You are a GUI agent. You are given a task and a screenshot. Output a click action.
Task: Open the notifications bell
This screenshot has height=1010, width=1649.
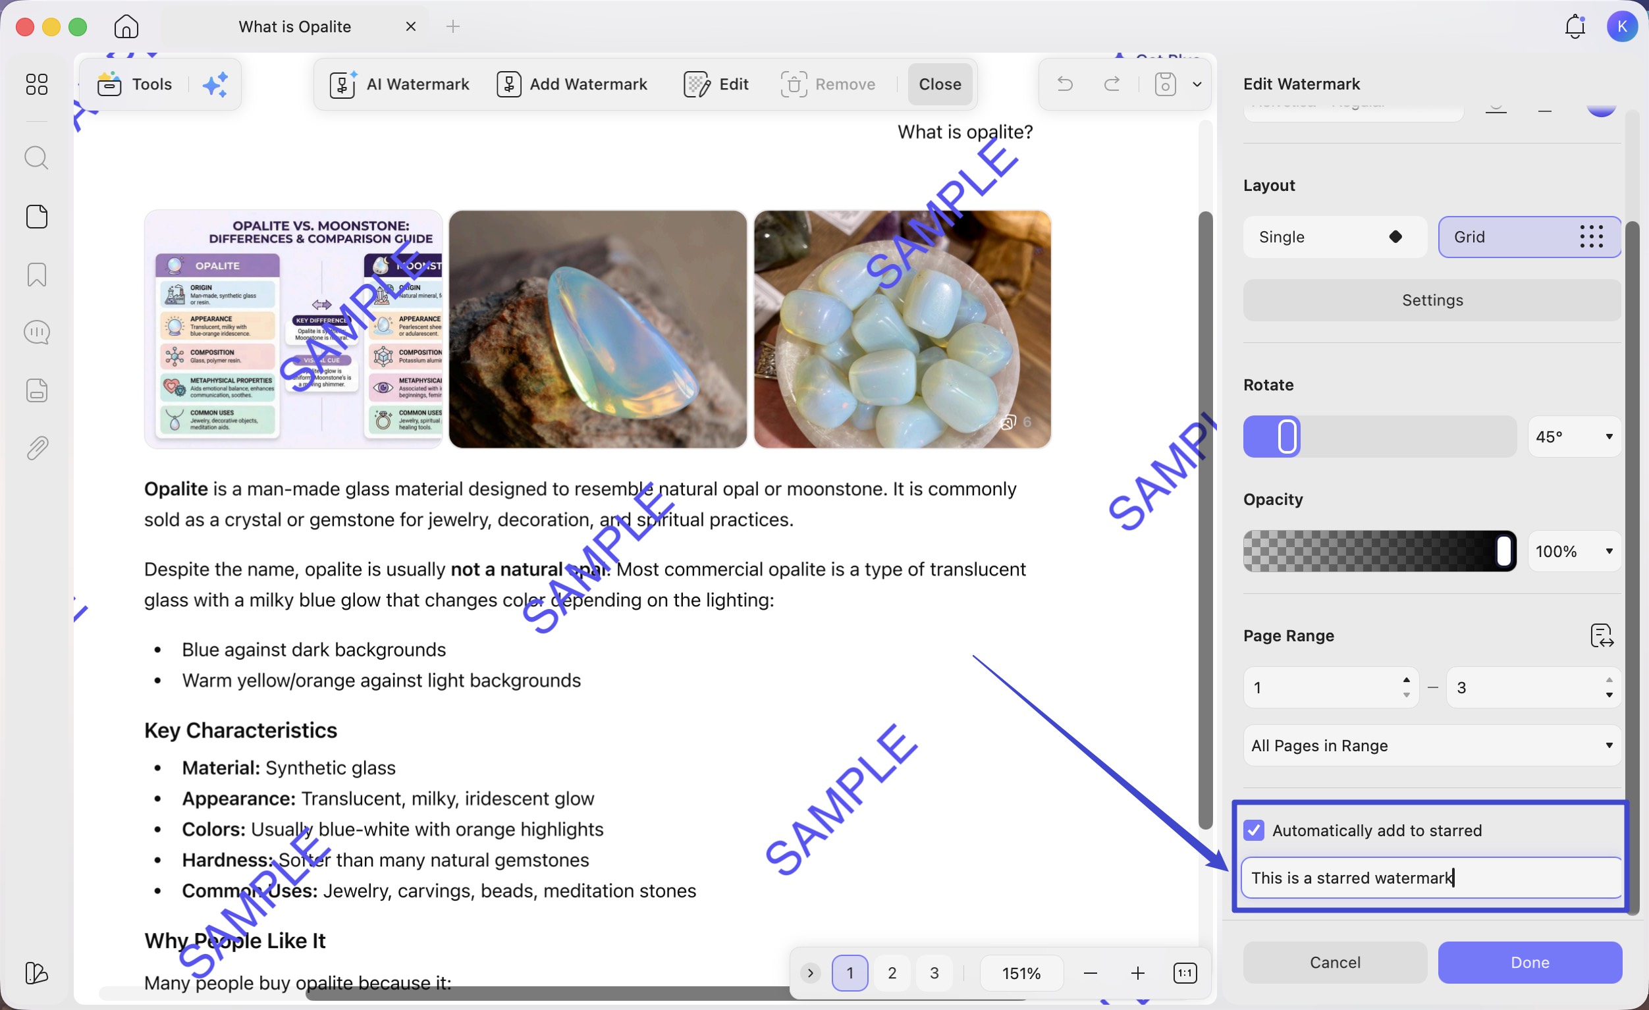[1575, 27]
